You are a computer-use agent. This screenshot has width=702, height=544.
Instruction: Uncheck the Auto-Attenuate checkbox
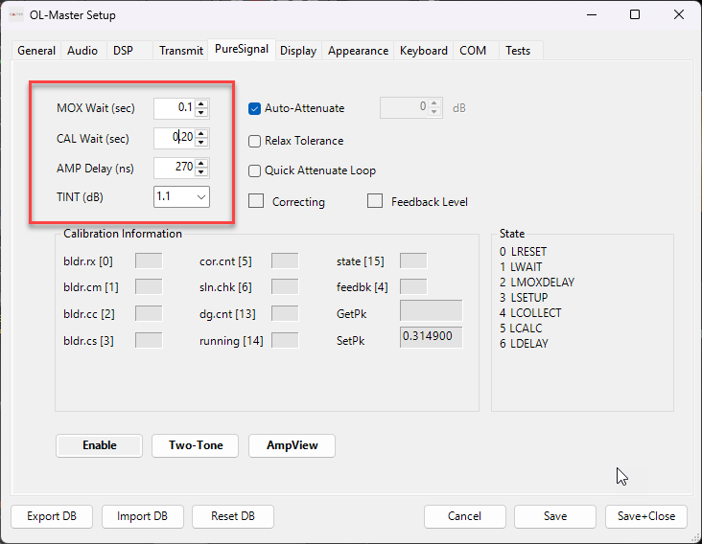(254, 108)
